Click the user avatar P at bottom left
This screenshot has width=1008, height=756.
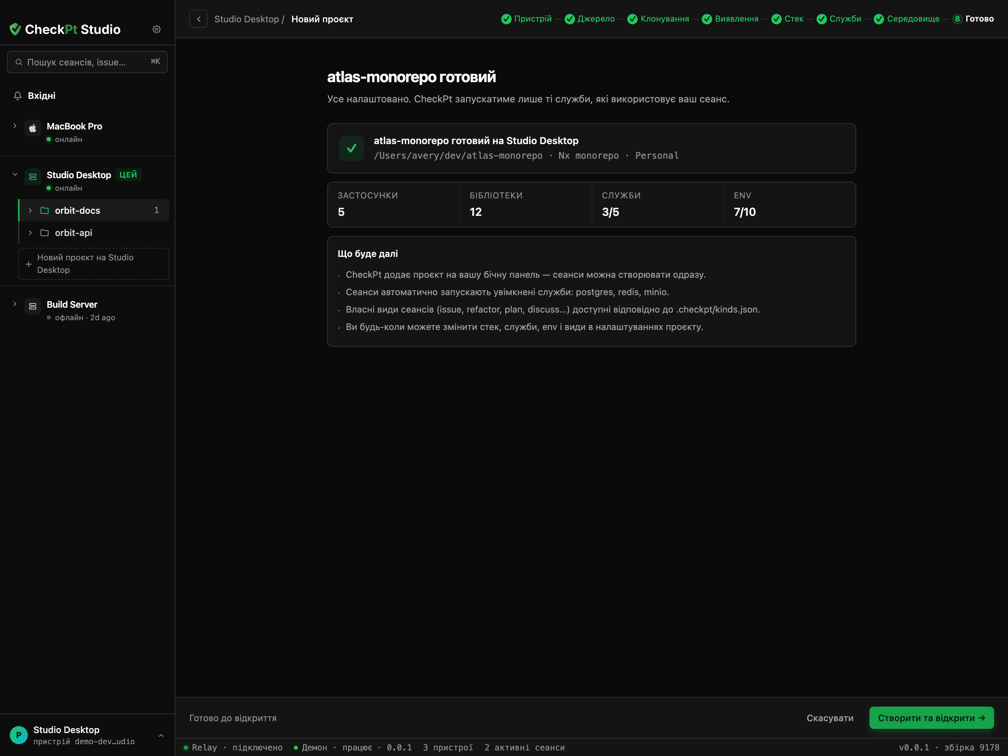tap(19, 735)
